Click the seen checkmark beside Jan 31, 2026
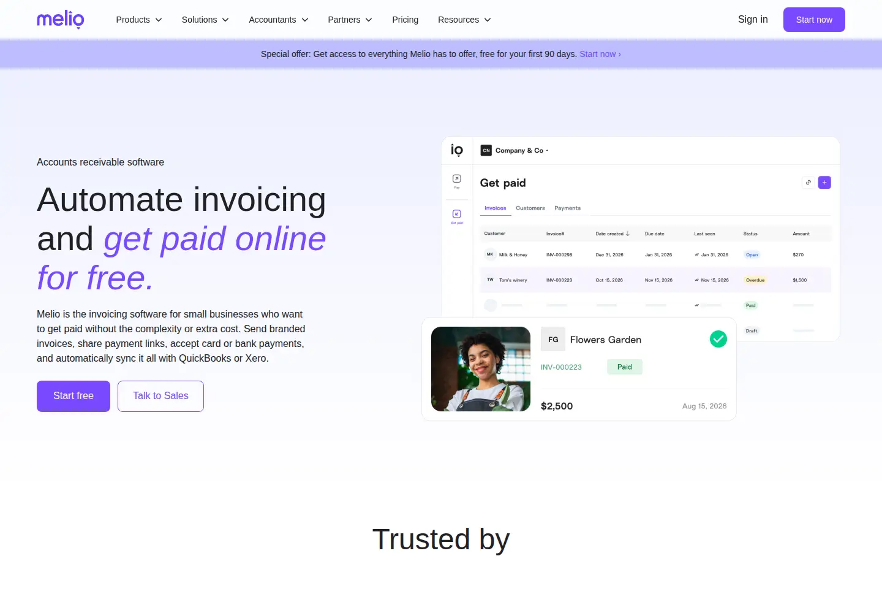Image resolution: width=882 pixels, height=613 pixels. click(x=697, y=254)
